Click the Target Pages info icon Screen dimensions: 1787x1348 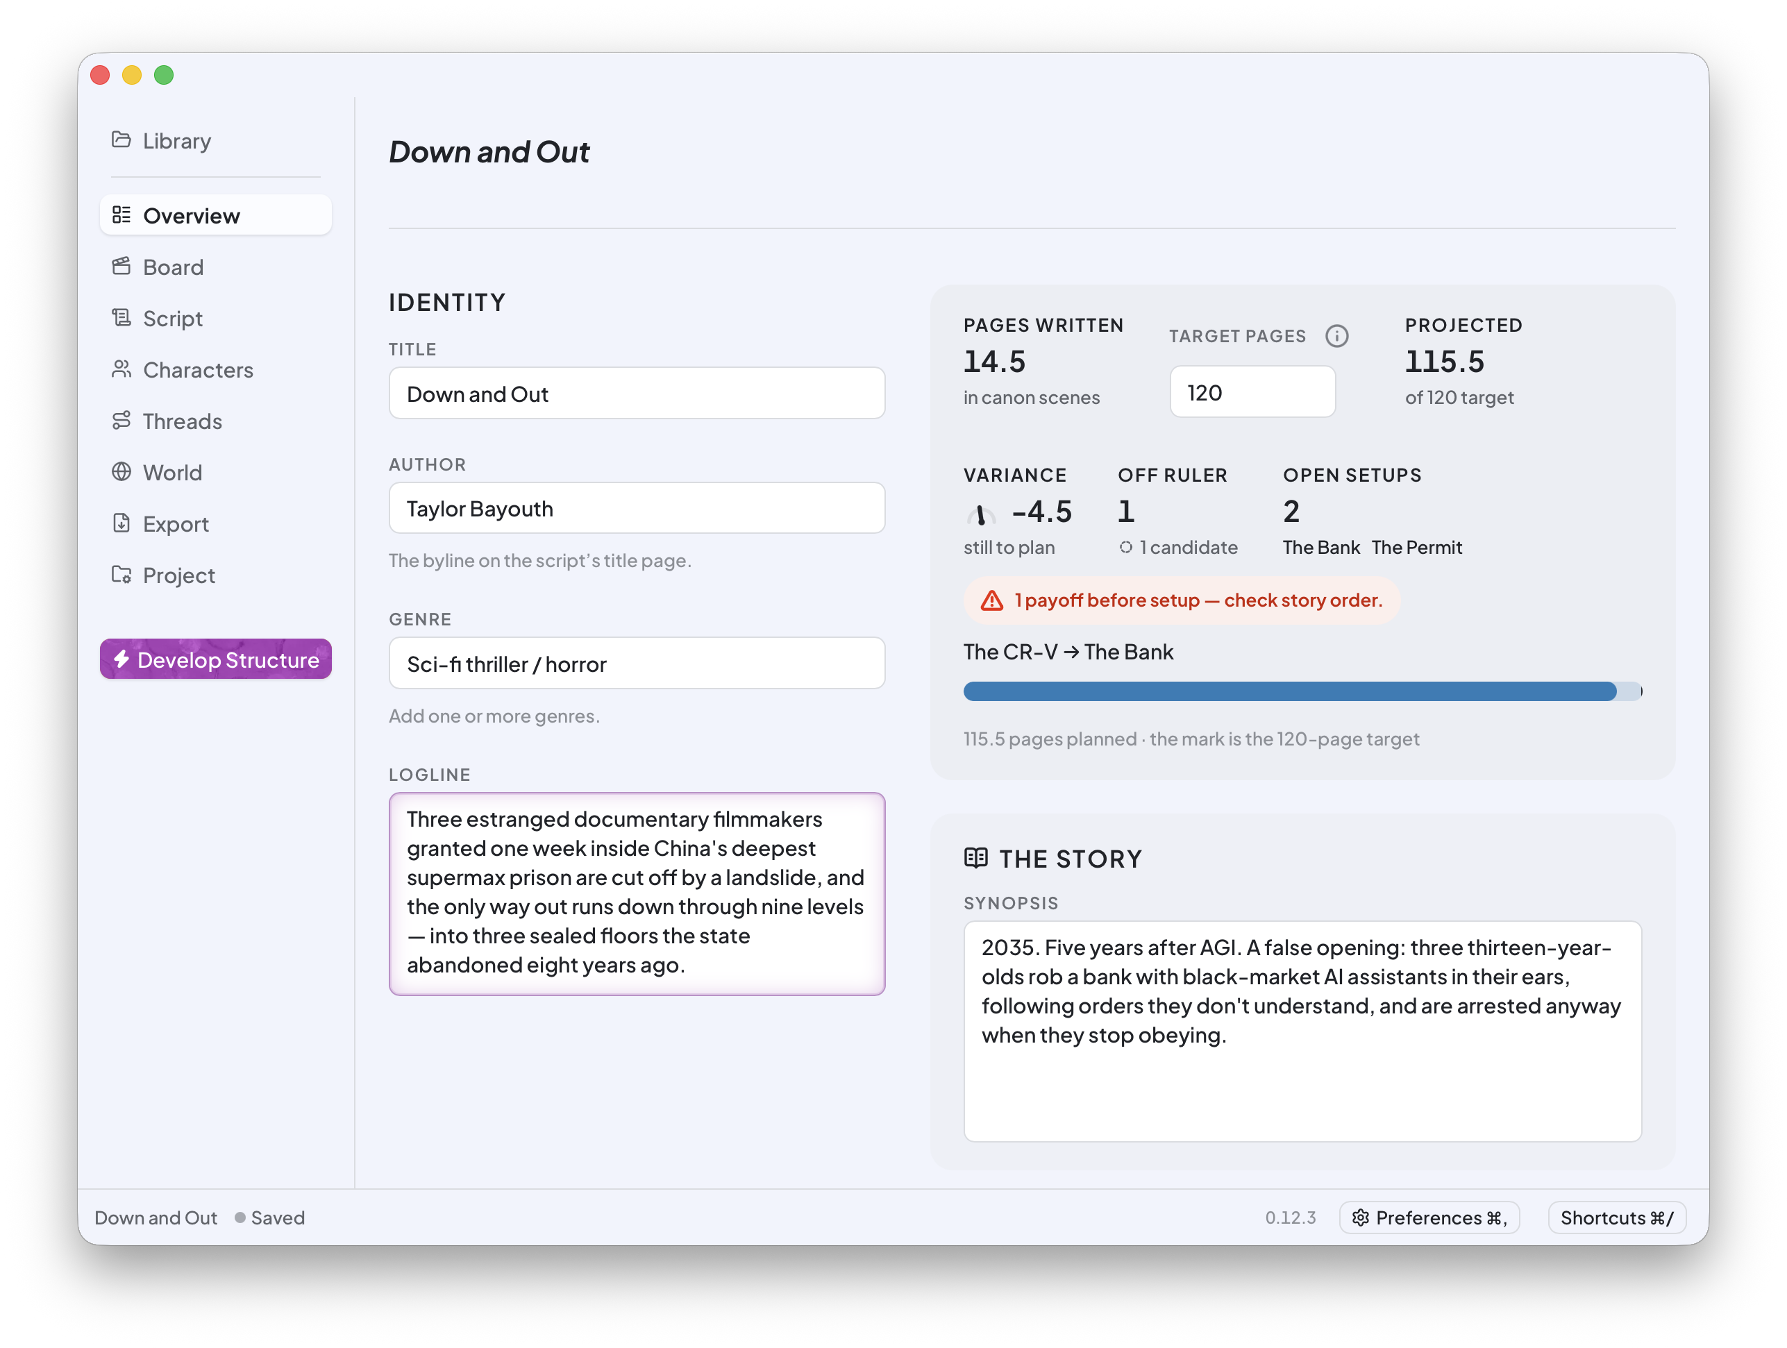(1337, 336)
